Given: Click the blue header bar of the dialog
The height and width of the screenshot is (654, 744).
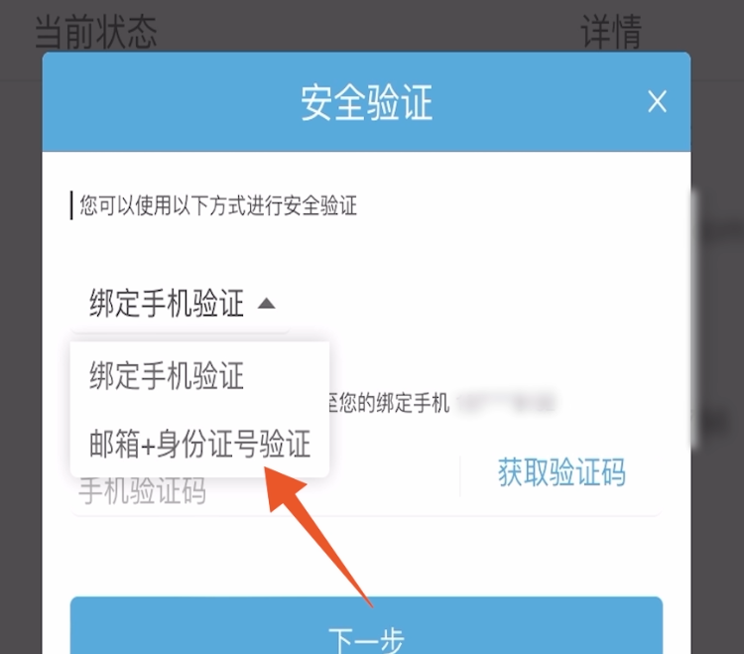Looking at the screenshot, I should 366,102.
